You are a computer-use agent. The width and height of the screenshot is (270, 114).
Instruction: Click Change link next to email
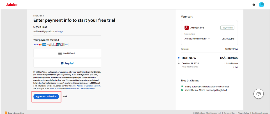(59, 32)
